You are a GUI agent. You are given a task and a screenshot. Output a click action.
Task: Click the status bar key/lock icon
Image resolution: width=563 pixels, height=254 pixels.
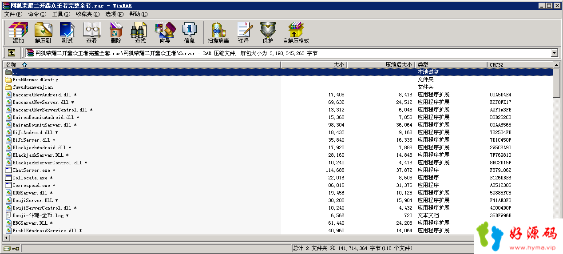16,248
